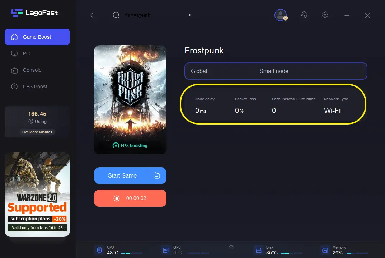Viewport: 385px width, 258px height.
Task: Expand the hardware status bar chevron
Action: [x=231, y=247]
